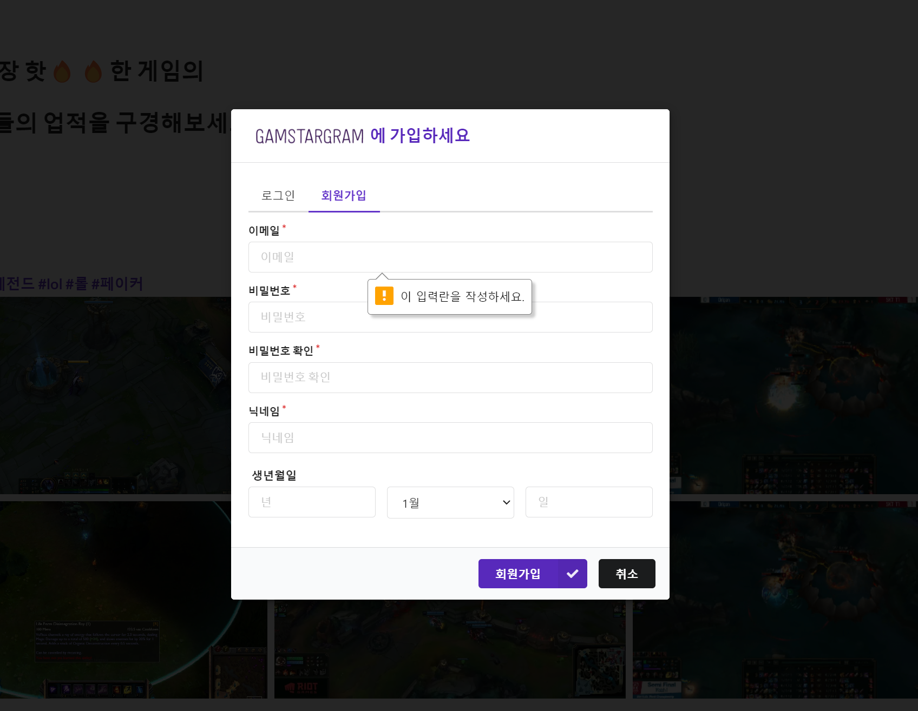Click the 취소 button
918x711 pixels.
pyautogui.click(x=626, y=573)
